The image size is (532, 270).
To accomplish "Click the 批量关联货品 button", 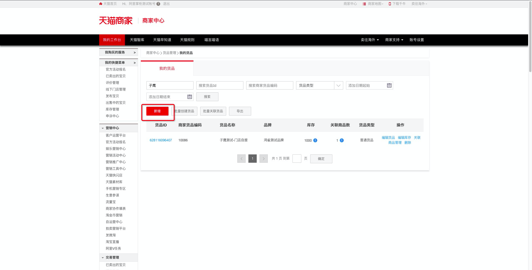I will click(213, 111).
